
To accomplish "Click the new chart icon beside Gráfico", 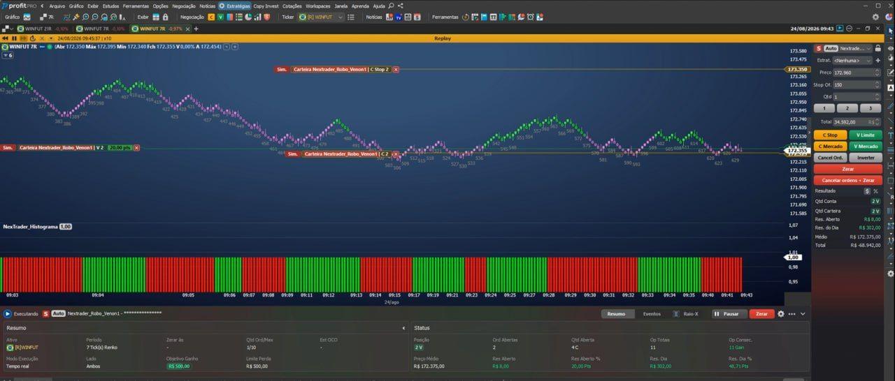I will pyautogui.click(x=27, y=17).
